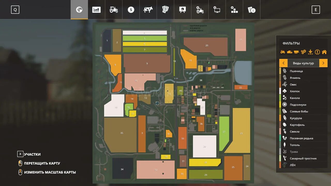This screenshot has height=186, width=331.
Task: Open the vehicles tractor tab
Action: click(114, 10)
